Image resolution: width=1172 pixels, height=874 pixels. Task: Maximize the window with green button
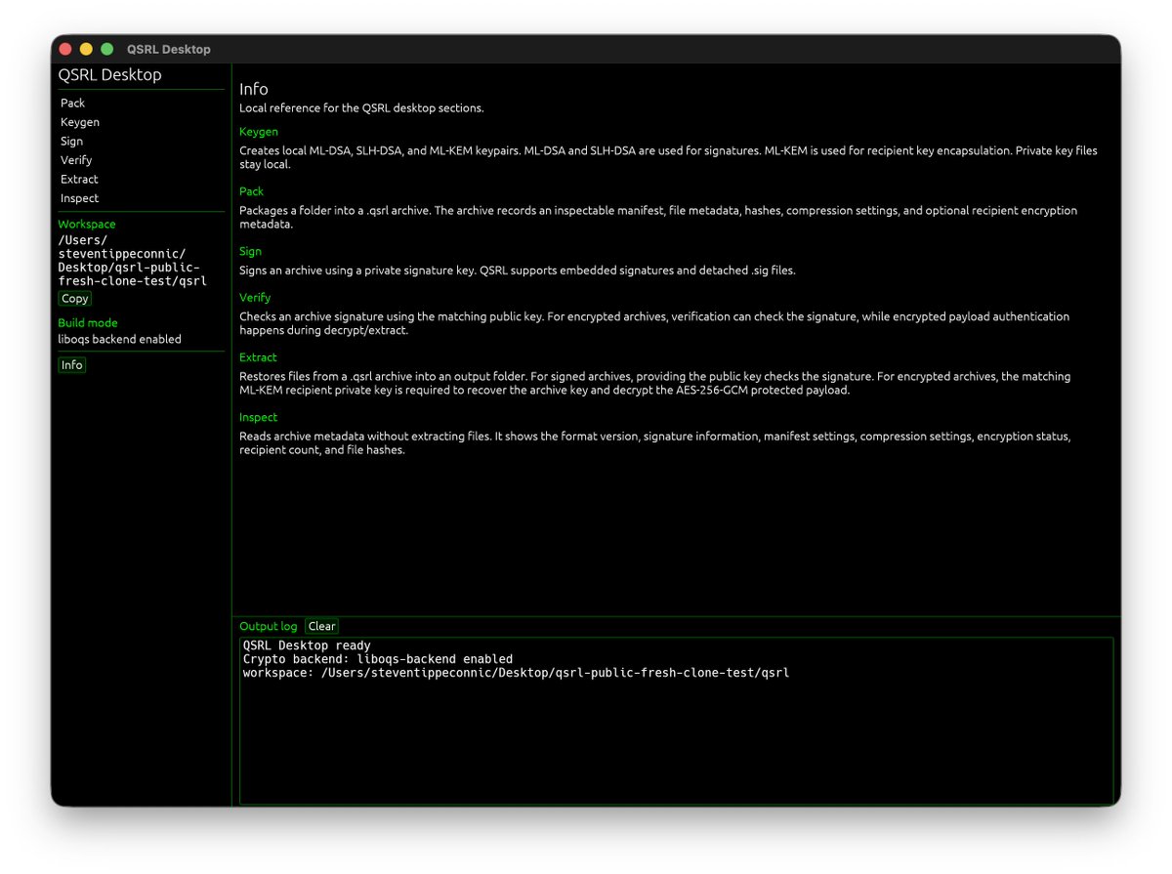pos(107,49)
